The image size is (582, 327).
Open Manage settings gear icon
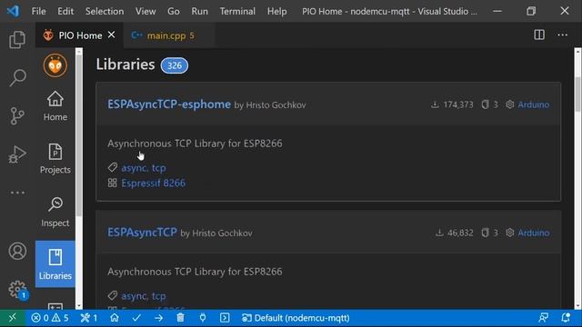click(17, 290)
